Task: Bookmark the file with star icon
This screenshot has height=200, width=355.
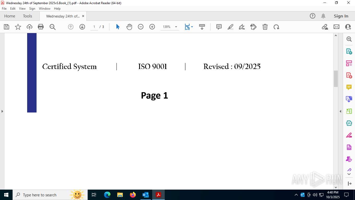Action: pyautogui.click(x=18, y=27)
